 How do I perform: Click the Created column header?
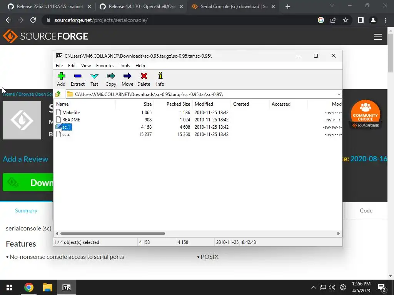click(x=250, y=104)
